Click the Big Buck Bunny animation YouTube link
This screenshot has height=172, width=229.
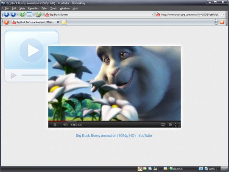point(114,135)
